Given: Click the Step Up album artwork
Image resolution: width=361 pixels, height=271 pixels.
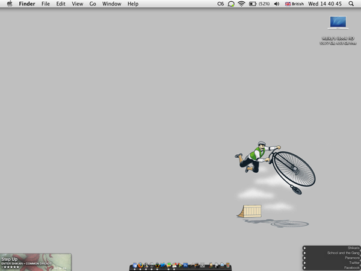Looking at the screenshot, I should [x=35, y=262].
